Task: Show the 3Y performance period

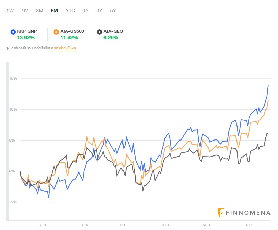Action: [99, 10]
